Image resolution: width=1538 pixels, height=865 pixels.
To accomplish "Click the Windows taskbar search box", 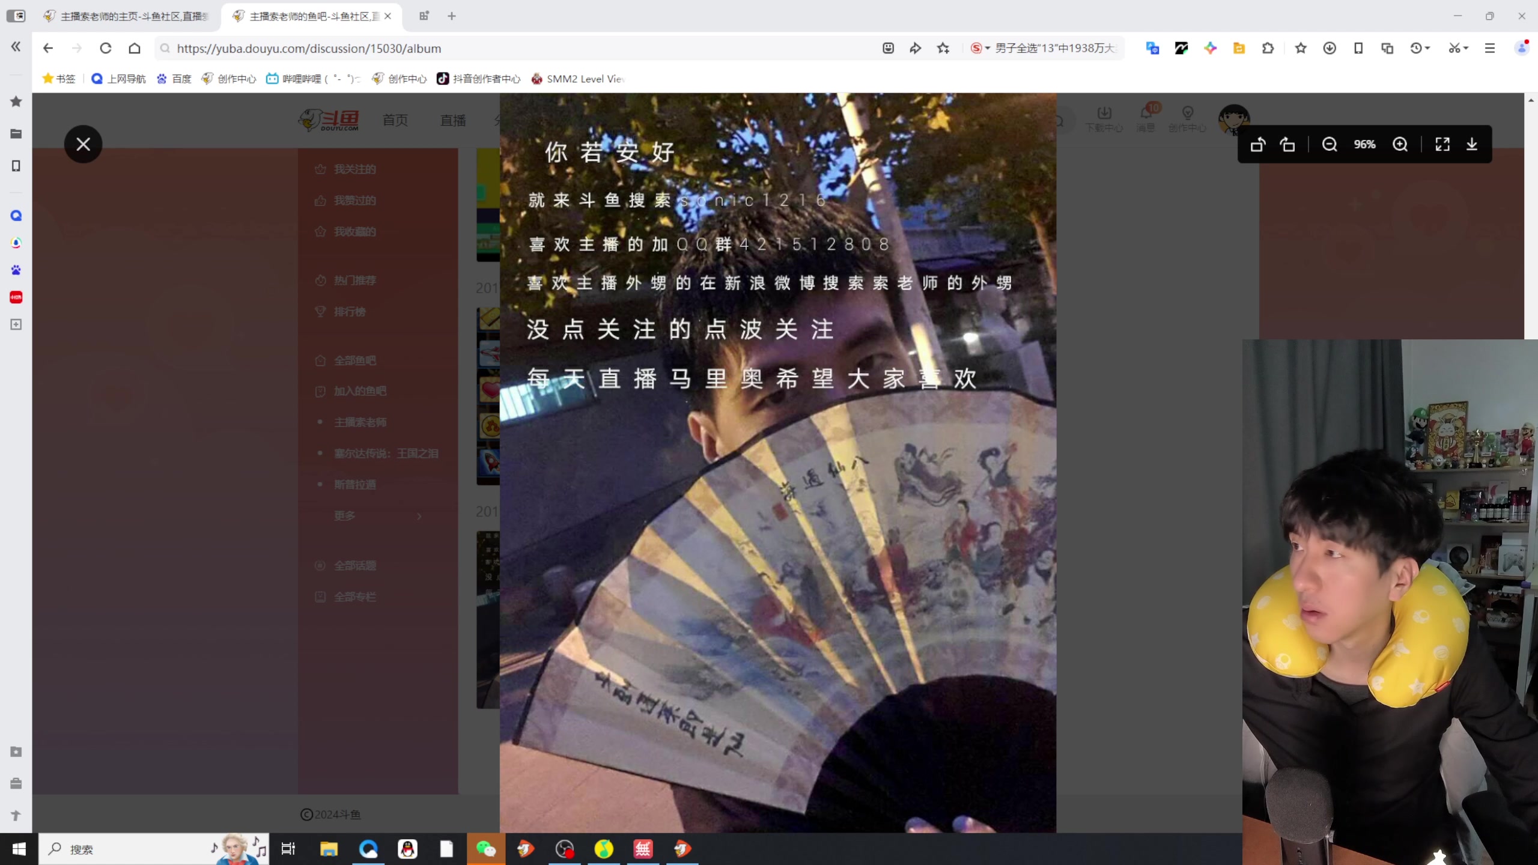I will tap(154, 849).
